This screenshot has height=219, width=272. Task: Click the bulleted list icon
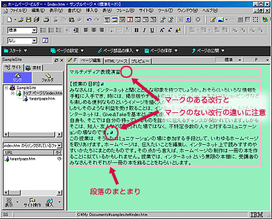43,30
